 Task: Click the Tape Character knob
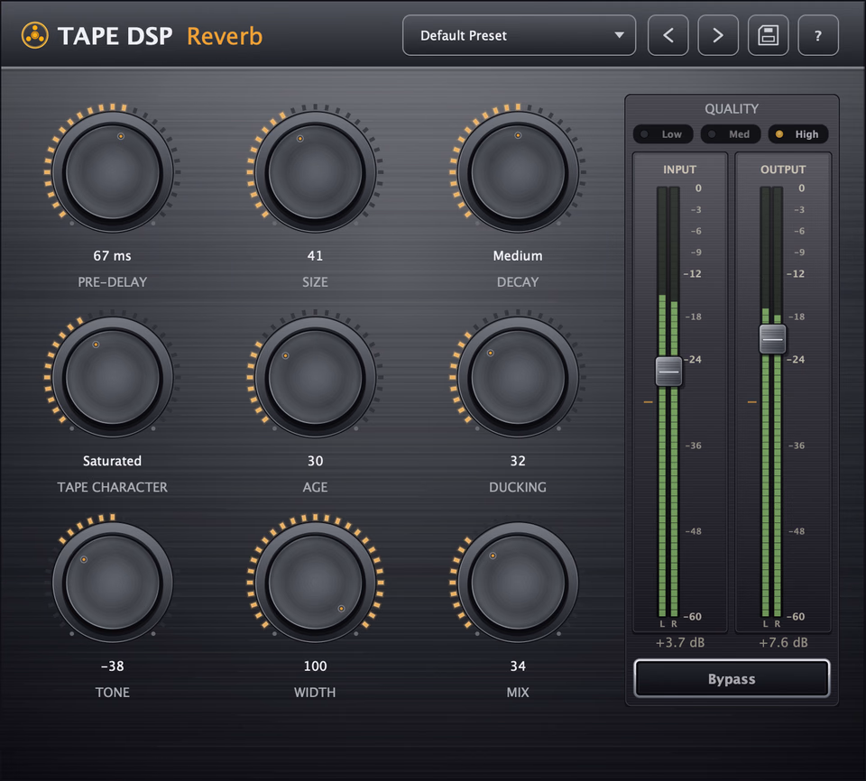113,377
